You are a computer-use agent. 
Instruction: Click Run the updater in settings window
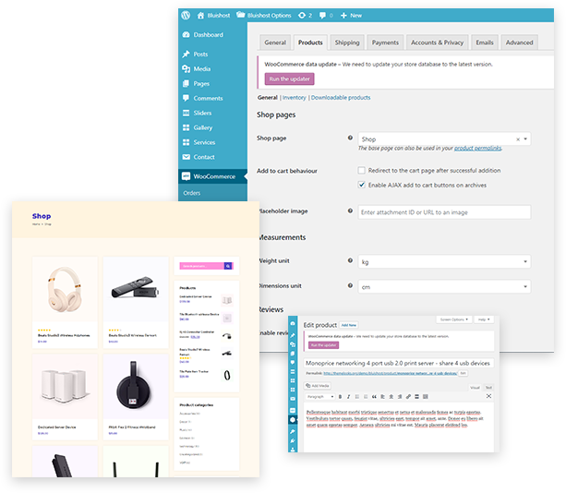(x=290, y=79)
